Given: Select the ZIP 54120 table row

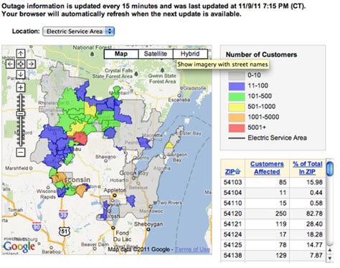Looking at the screenshot, I should tap(273, 214).
